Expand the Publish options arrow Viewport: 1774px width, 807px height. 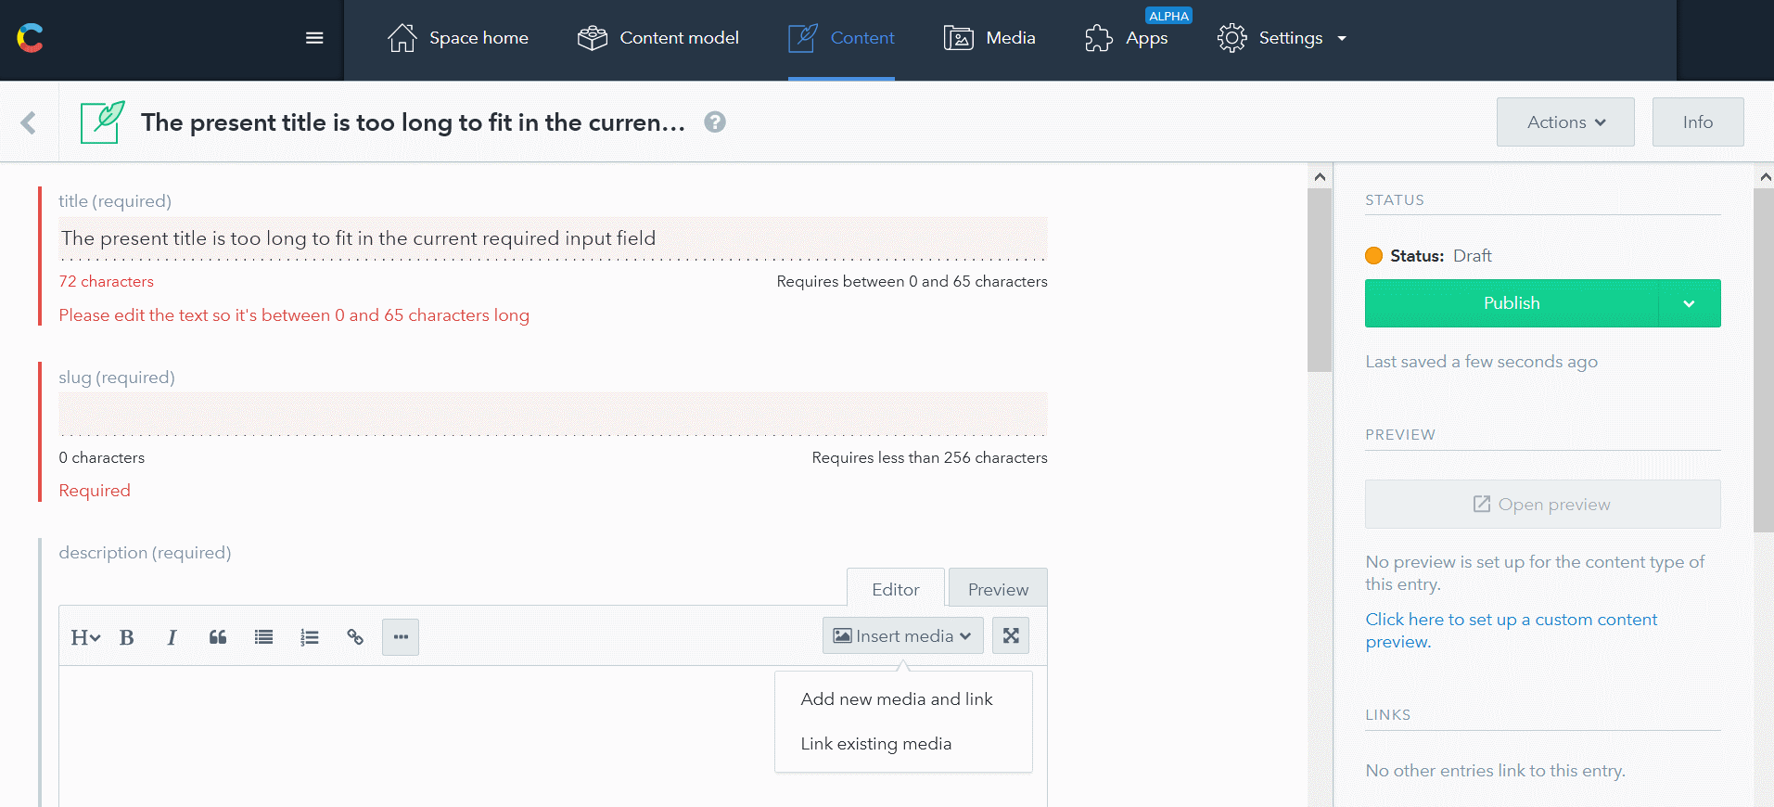1690,303
